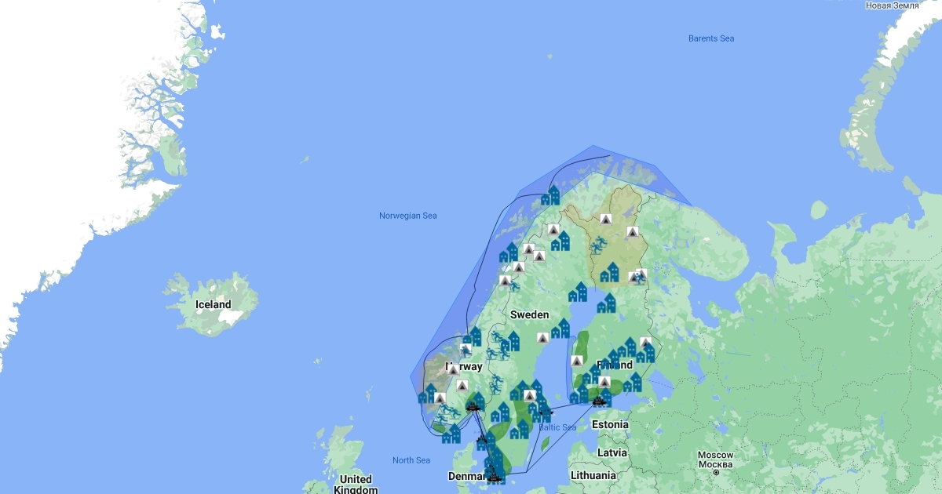Image resolution: width=942 pixels, height=494 pixels.
Task: Click the Sweden country label
Action: coord(530,314)
